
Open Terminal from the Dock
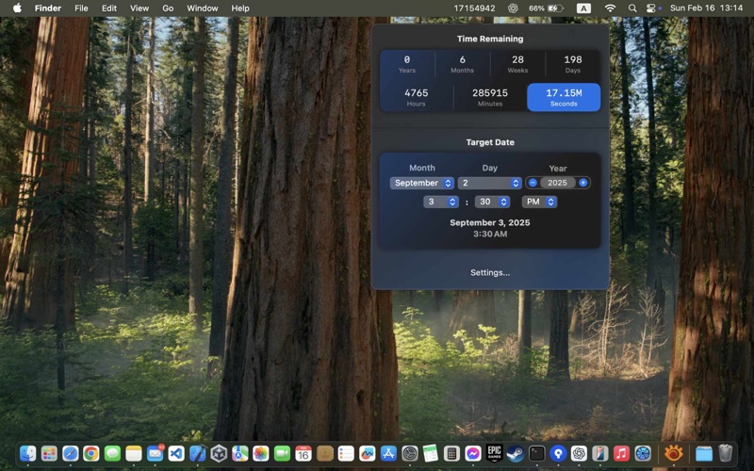536,453
